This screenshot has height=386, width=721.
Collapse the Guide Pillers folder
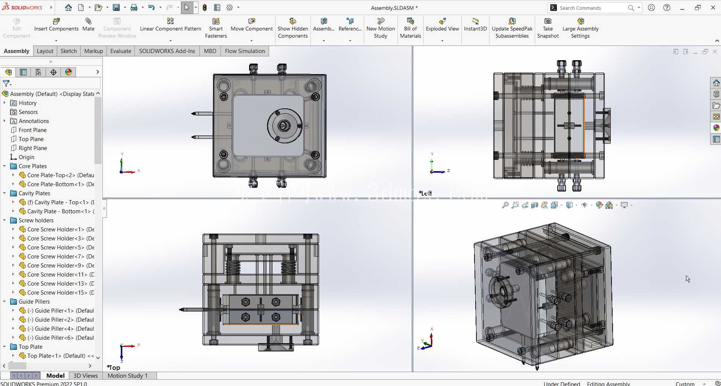(x=5, y=301)
